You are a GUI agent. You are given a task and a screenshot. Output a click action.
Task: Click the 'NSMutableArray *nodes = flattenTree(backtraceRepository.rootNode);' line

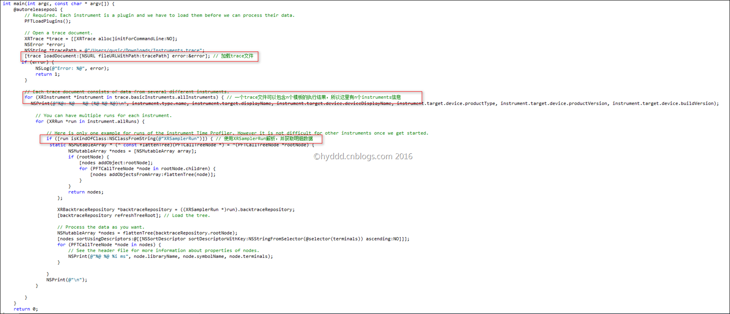point(147,232)
